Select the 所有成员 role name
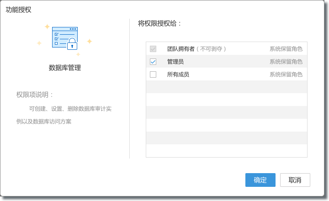Viewport: 329px width, 201px height. click(x=178, y=74)
